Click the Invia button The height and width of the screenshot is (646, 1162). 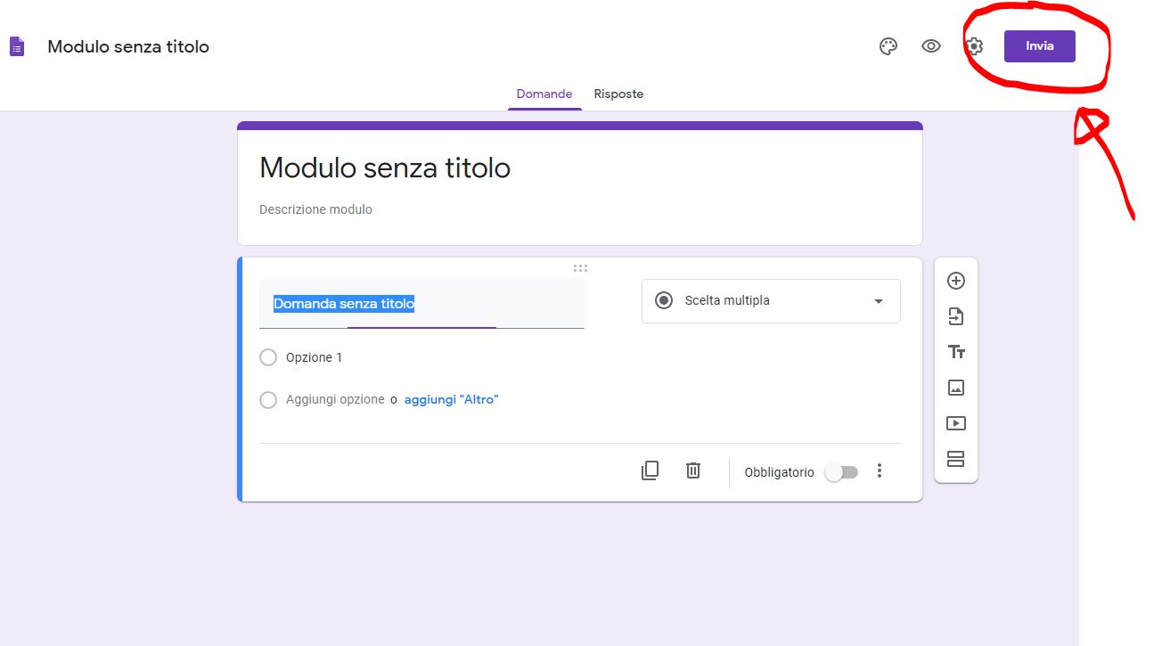click(x=1039, y=46)
